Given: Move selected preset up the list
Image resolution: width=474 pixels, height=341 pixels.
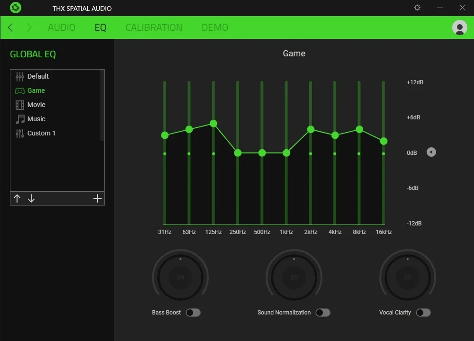Looking at the screenshot, I should click(17, 198).
